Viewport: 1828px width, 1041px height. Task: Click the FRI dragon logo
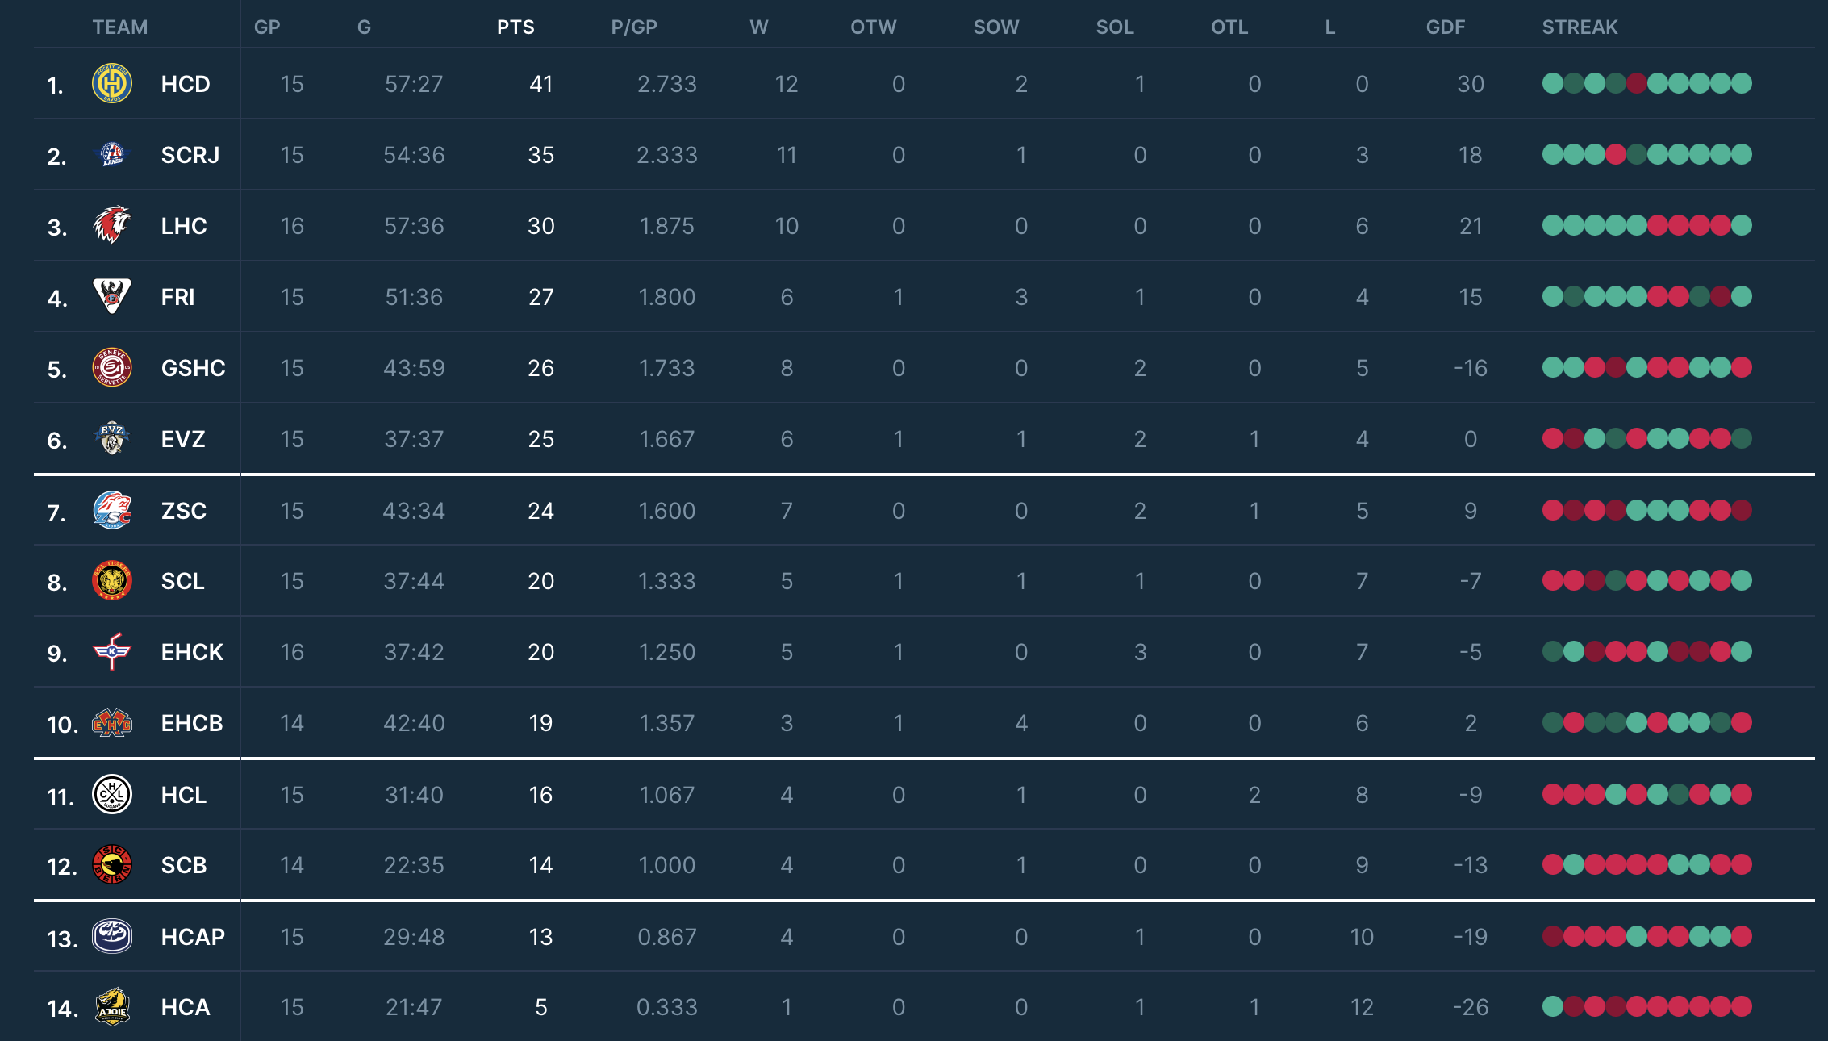[112, 296]
